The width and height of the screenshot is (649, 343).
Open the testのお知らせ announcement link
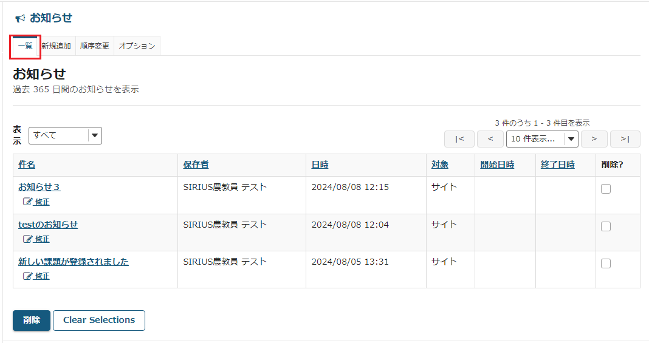[48, 225]
